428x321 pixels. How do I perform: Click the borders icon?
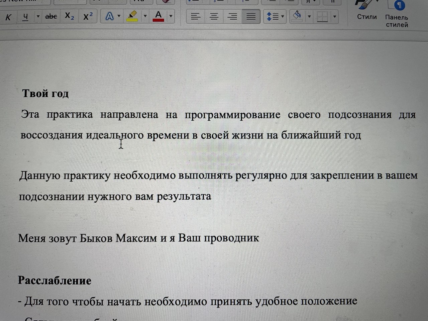pos(322,16)
